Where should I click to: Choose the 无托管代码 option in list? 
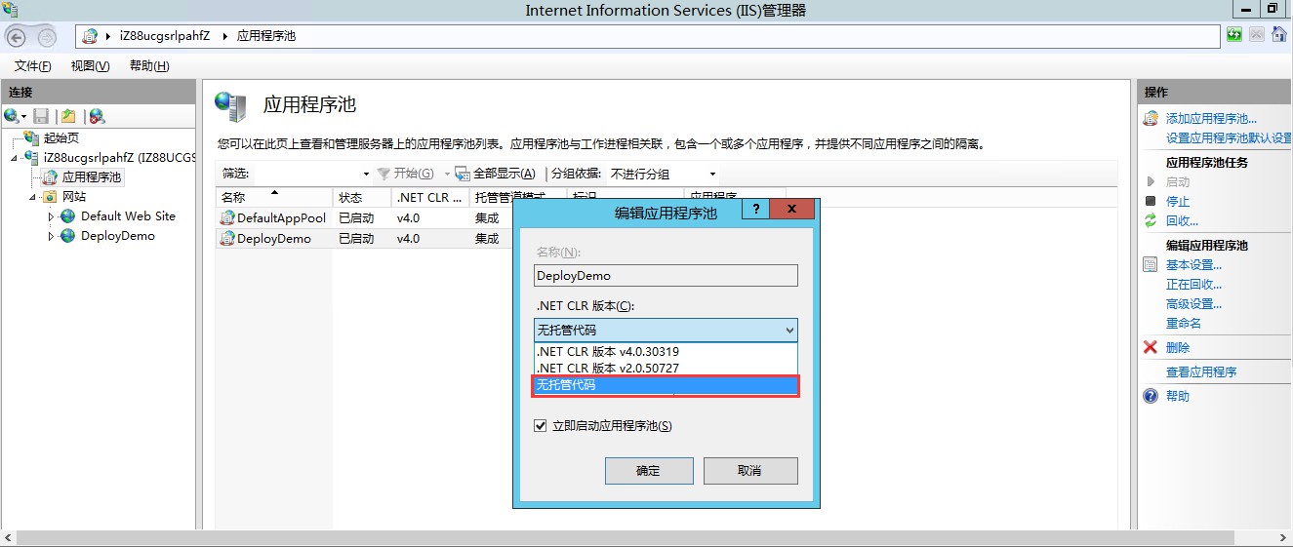click(666, 385)
